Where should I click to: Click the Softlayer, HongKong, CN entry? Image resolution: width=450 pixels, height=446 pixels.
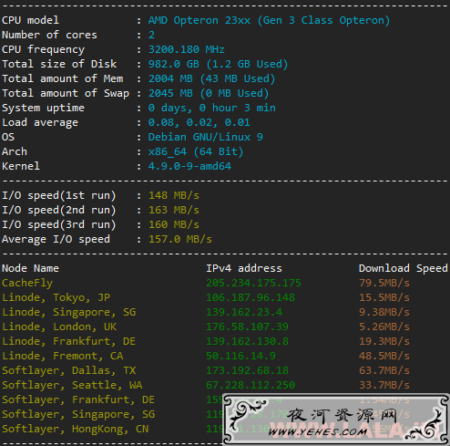[x=76, y=429]
